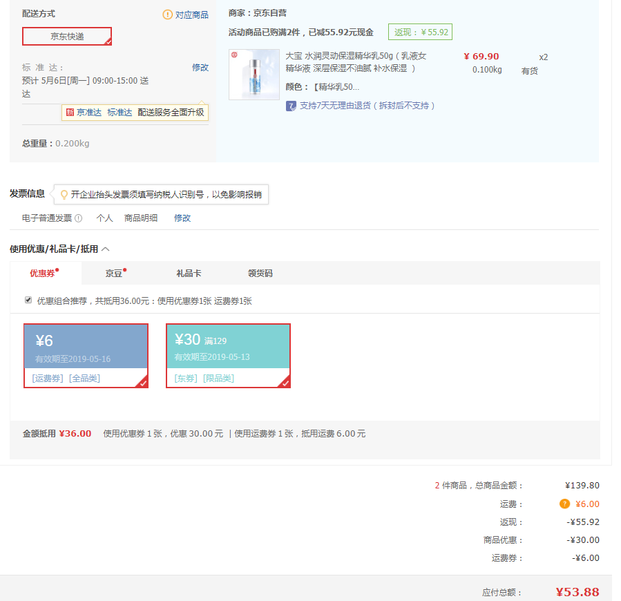Click the orange exclamation icon beside 对应商品
Viewport: 621px width, 601px height.
point(167,15)
